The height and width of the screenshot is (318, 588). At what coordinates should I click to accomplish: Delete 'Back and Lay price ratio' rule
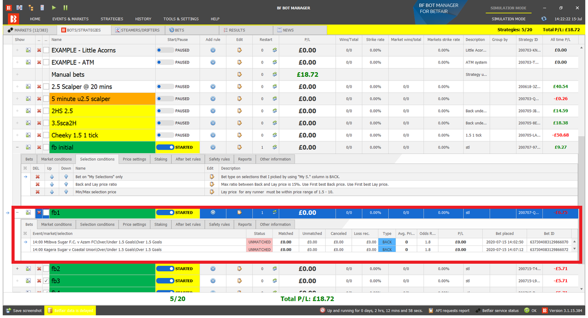[x=38, y=184]
